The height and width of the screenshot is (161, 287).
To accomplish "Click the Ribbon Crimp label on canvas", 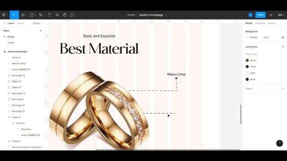I will pos(176,74).
